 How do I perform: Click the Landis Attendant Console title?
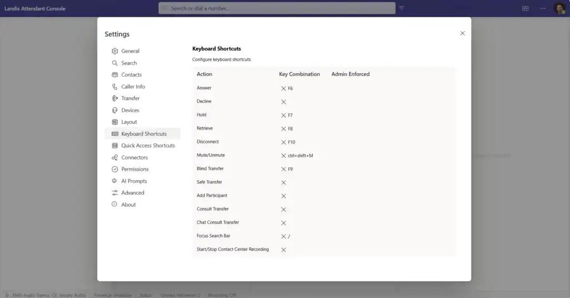pos(35,8)
